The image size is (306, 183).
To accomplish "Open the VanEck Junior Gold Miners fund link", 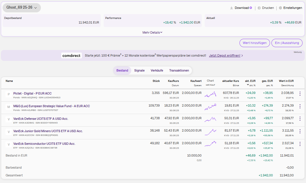I will 48,131.
